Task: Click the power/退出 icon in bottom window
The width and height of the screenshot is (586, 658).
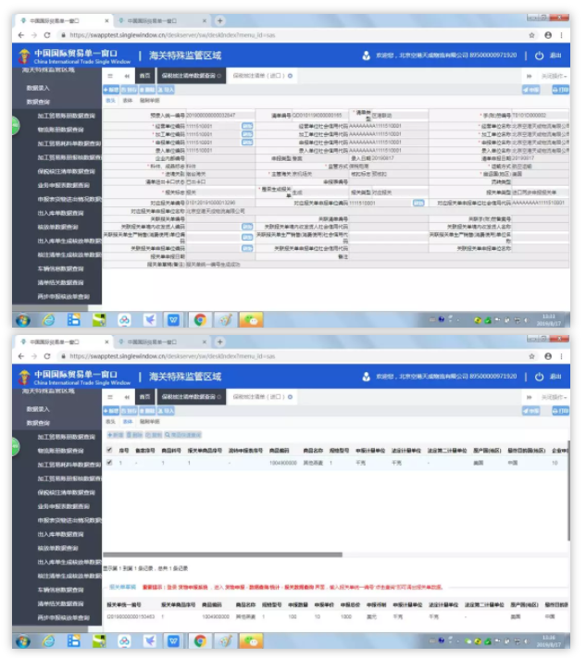Action: click(540, 377)
